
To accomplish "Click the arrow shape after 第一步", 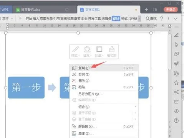I will pos(52,87).
